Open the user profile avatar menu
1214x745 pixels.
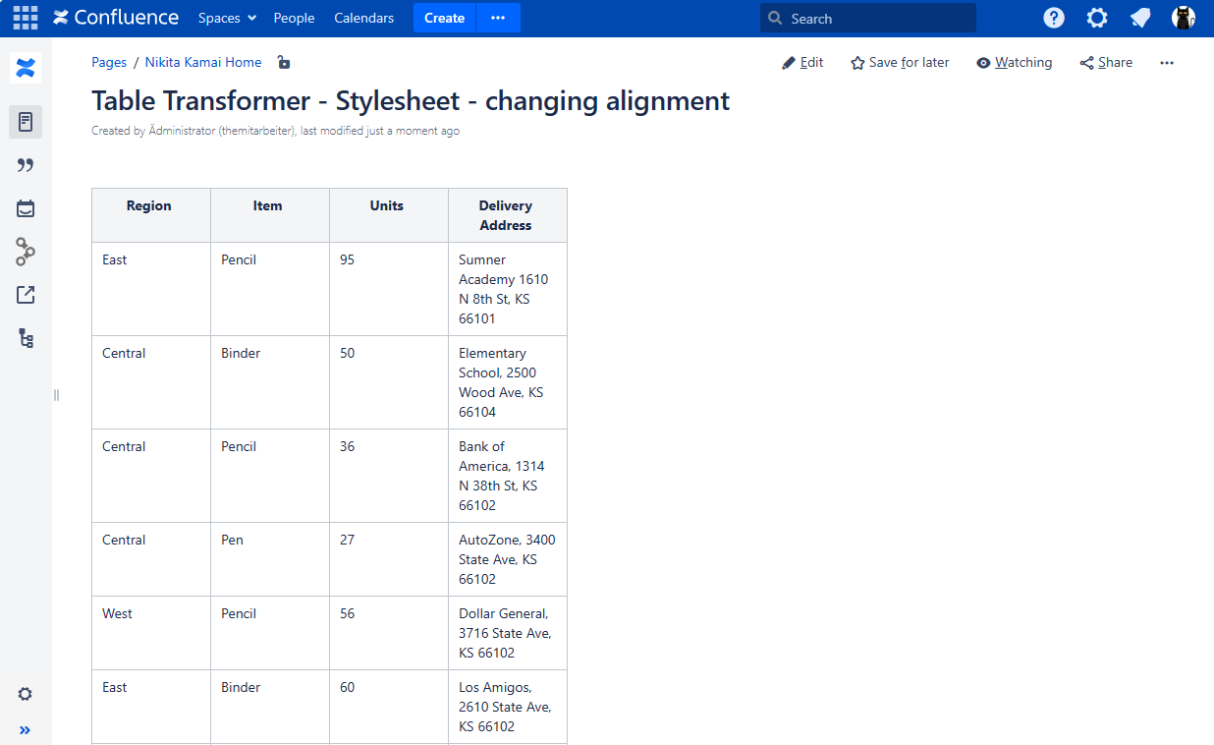(x=1183, y=18)
